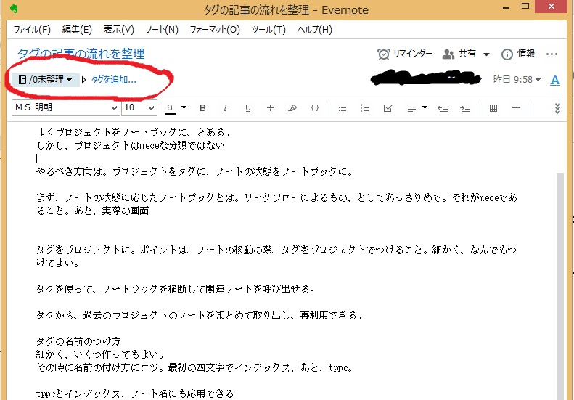
Task: Maximize the Evernote window
Action: (x=525, y=7)
